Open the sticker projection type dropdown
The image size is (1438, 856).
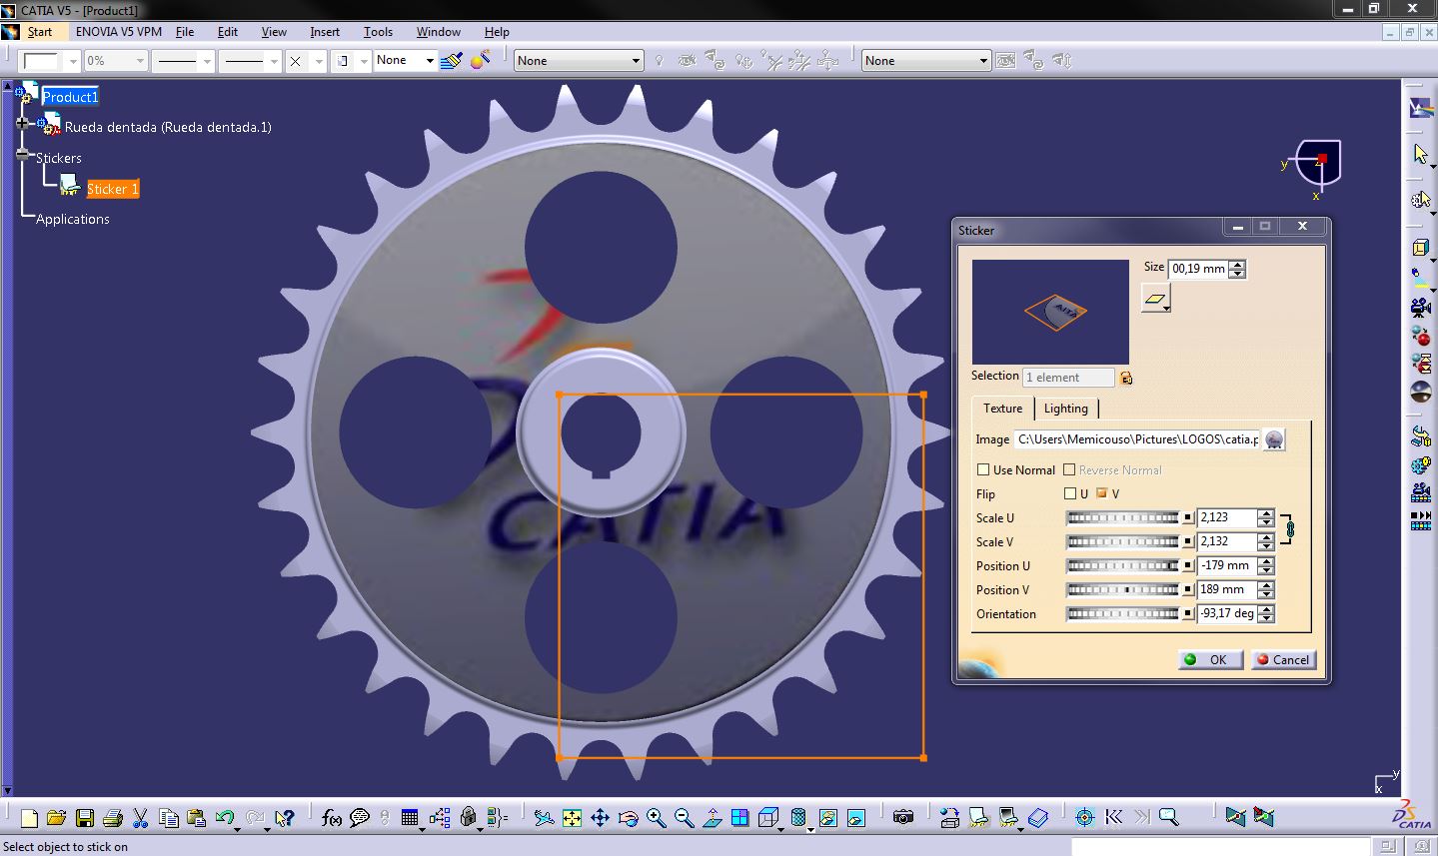click(x=1156, y=298)
